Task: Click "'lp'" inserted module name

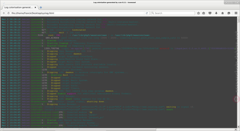Action: (91, 112)
